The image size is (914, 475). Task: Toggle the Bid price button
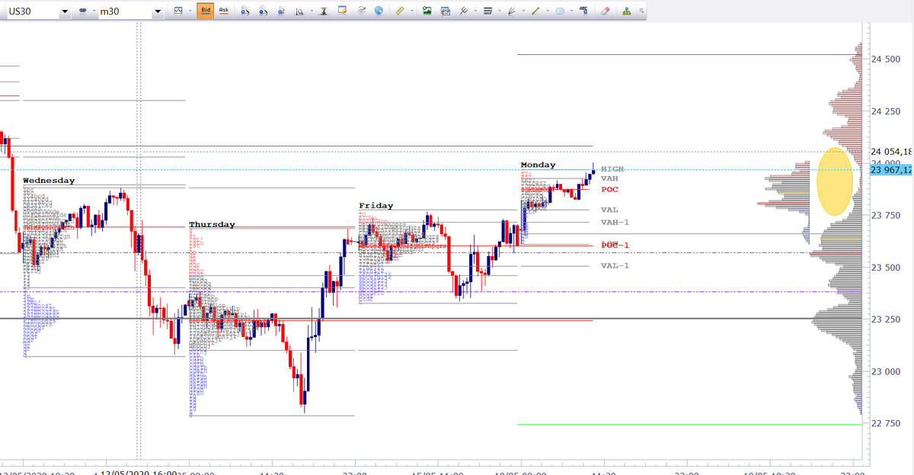pyautogui.click(x=205, y=11)
